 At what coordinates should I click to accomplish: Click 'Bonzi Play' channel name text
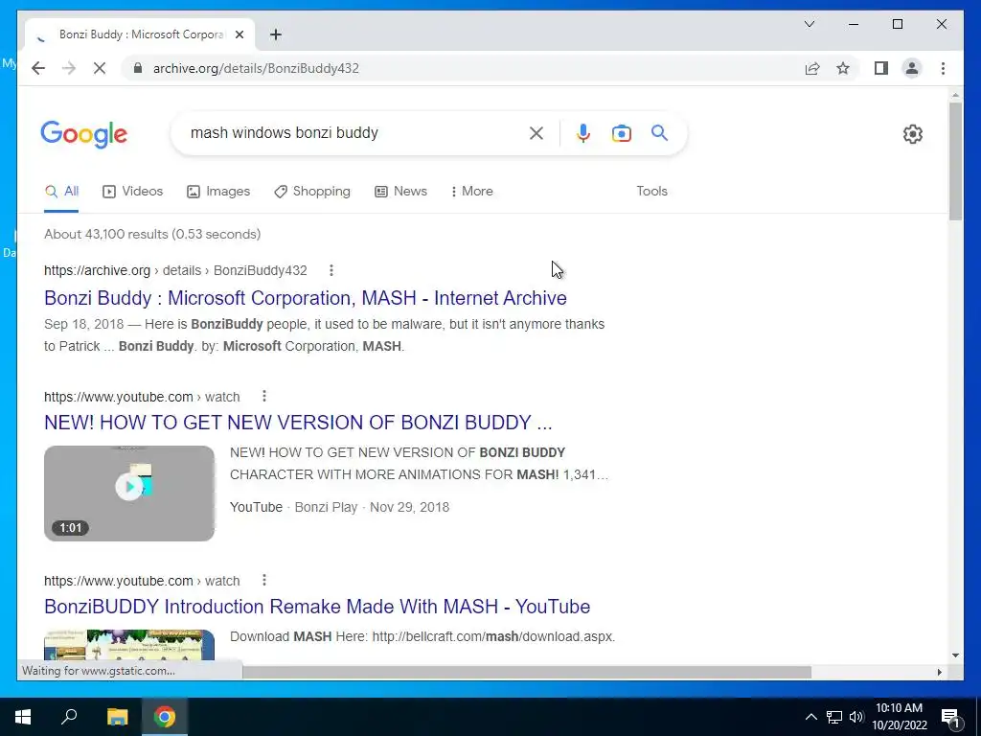point(326,507)
